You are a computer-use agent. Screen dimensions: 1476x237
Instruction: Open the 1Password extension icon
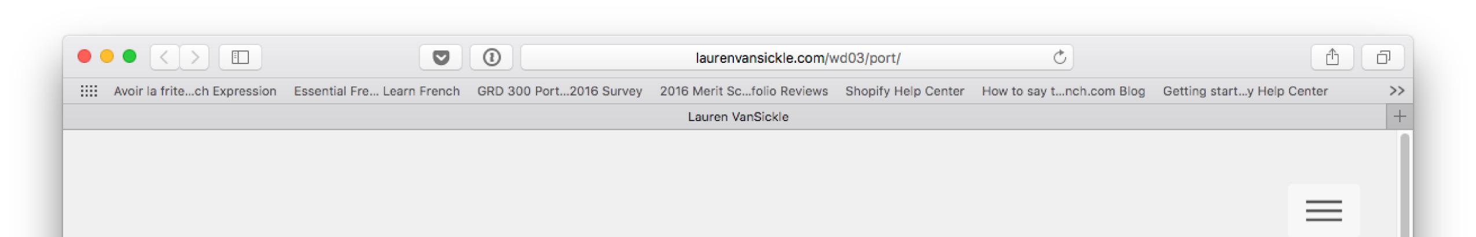click(x=491, y=57)
